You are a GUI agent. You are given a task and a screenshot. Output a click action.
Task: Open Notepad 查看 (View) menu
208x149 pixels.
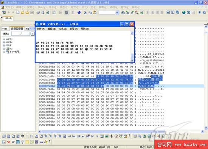click(74, 29)
